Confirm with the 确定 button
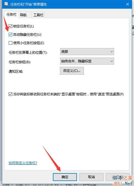134x186 pixels. (65, 177)
